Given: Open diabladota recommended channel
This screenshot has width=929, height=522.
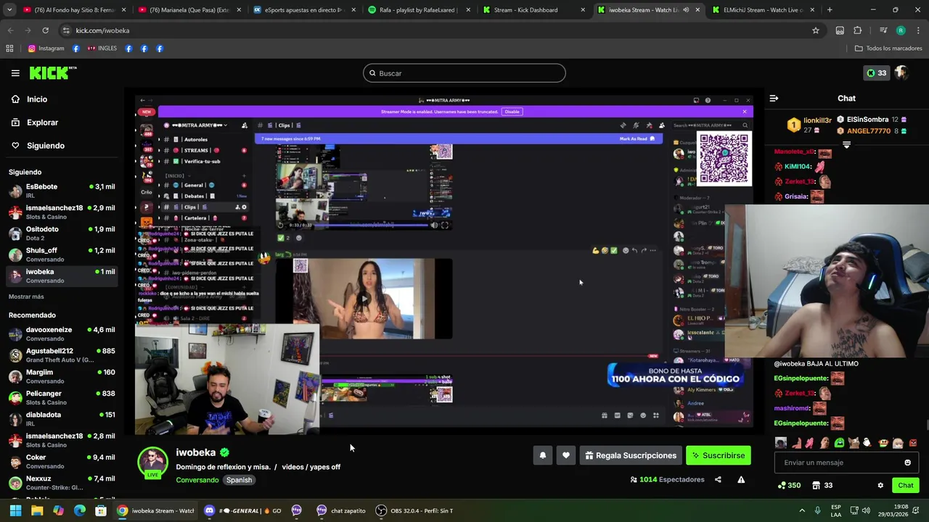Looking at the screenshot, I should click(62, 419).
